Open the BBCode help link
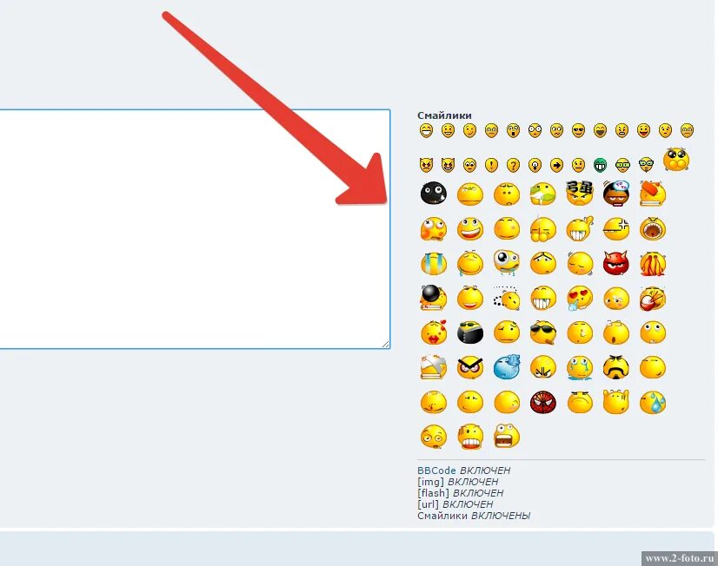Viewport: 718px width, 566px height. [436, 471]
